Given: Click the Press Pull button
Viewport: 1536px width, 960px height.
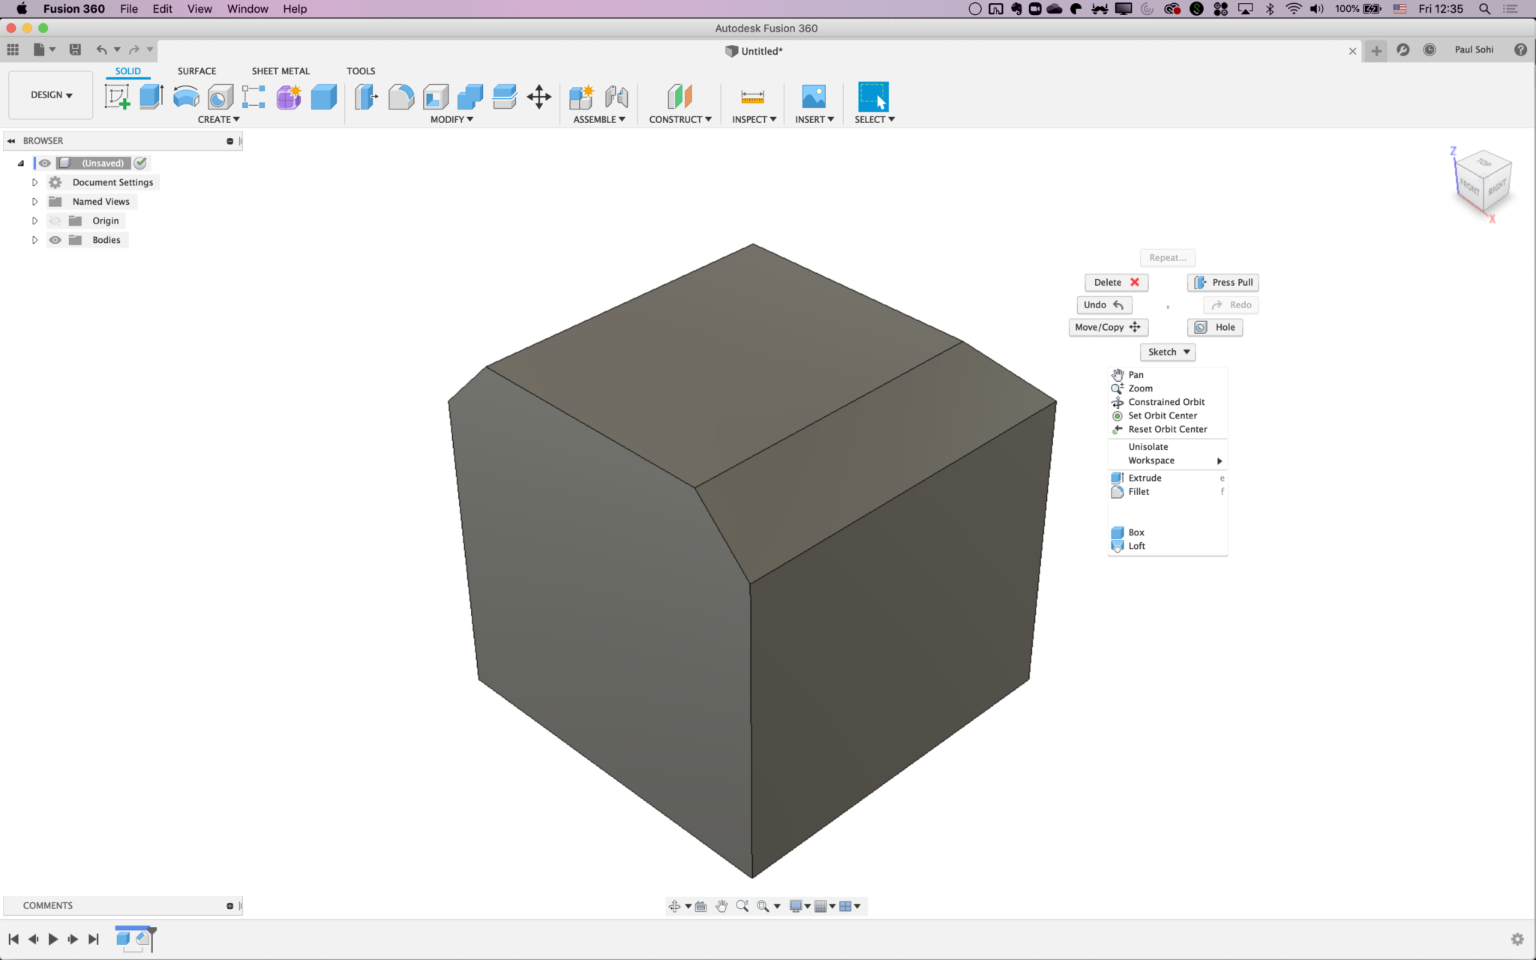Looking at the screenshot, I should click(x=1223, y=282).
